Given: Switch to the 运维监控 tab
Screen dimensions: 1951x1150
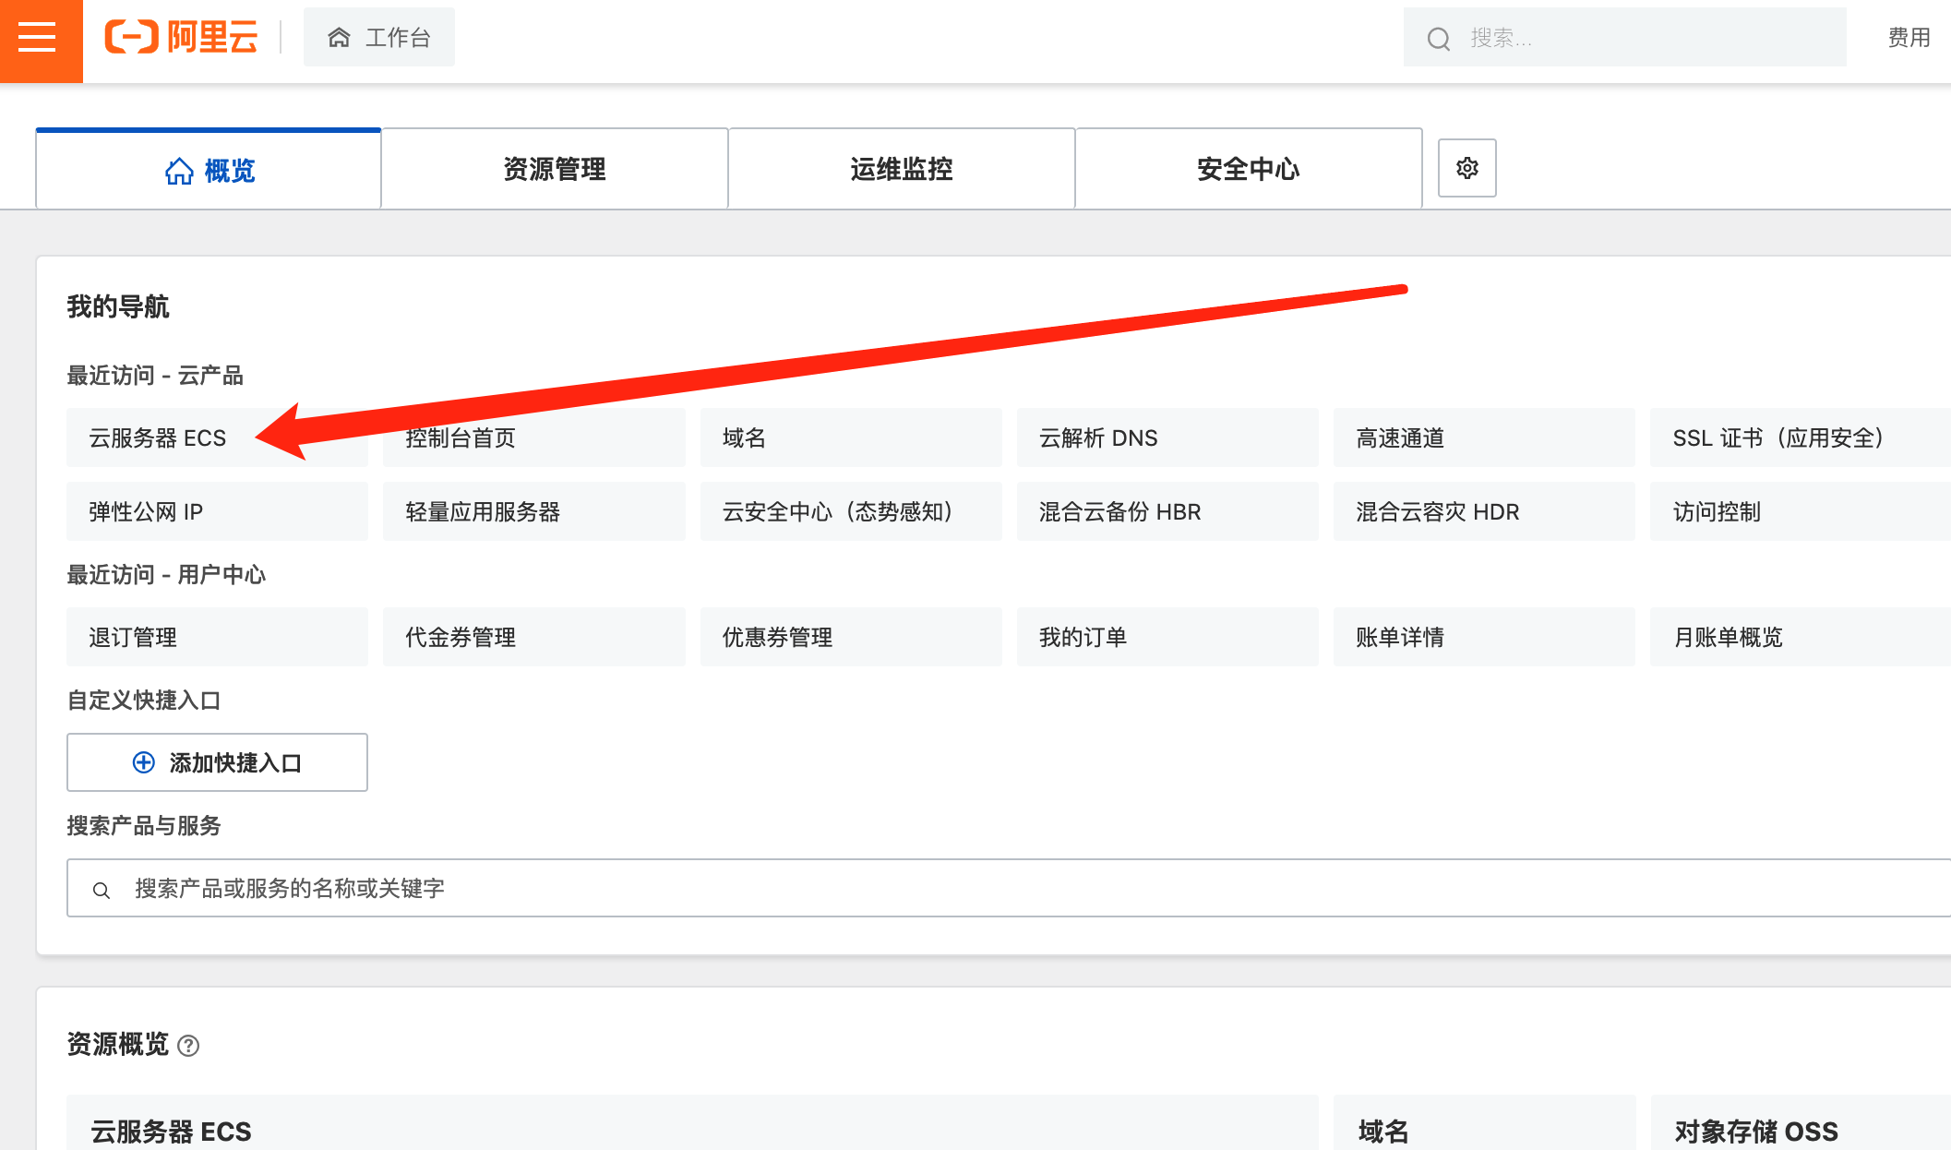Looking at the screenshot, I should pyautogui.click(x=902, y=169).
